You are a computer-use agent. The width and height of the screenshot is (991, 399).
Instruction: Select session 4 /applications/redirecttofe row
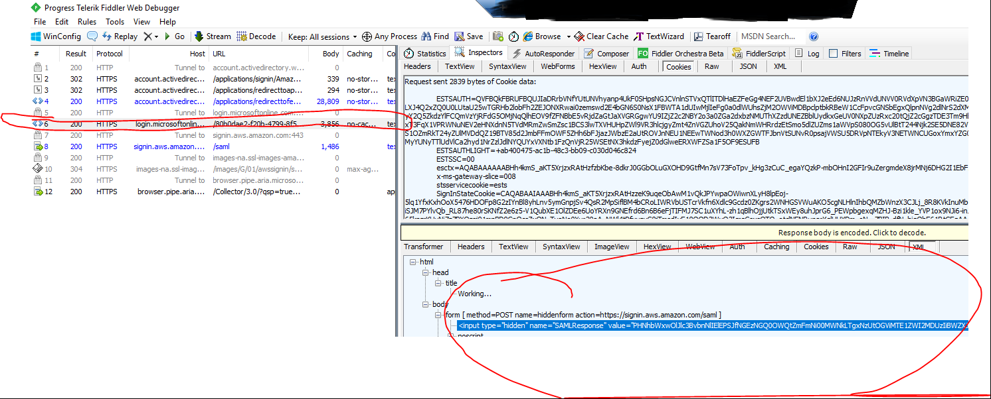(x=215, y=101)
